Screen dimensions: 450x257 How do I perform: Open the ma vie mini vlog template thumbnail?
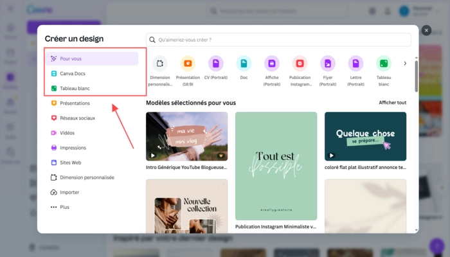[187, 136]
